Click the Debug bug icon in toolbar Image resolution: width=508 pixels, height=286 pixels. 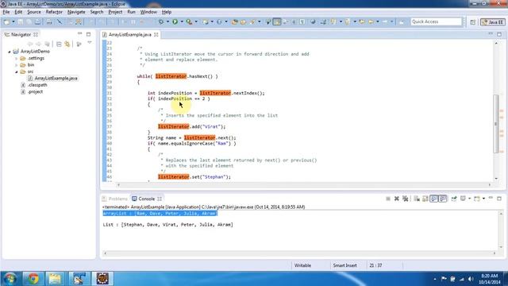[x=161, y=21]
